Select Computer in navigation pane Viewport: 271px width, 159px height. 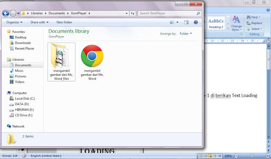[17, 93]
